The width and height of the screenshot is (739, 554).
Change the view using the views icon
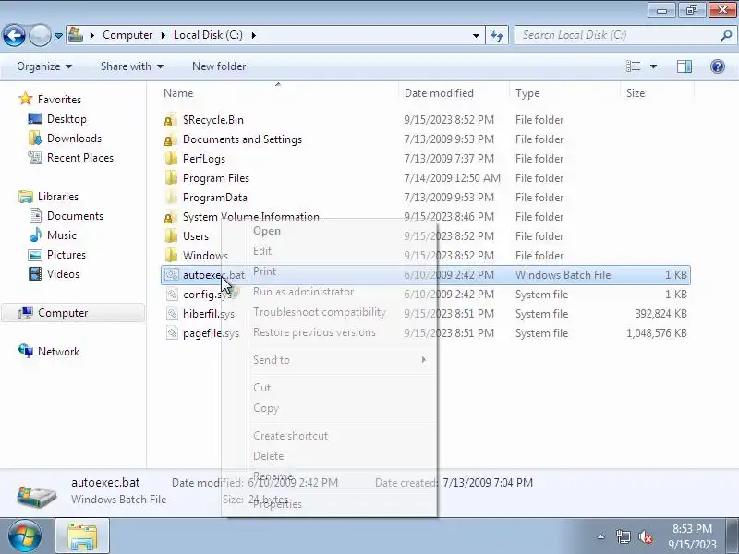click(x=633, y=66)
